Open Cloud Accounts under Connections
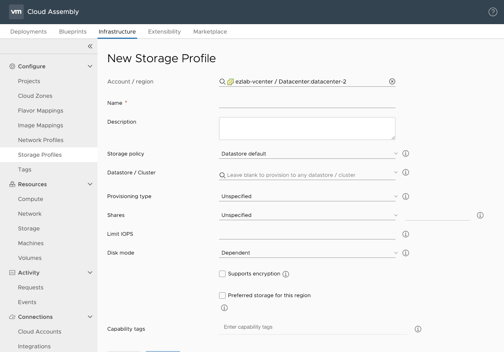The width and height of the screenshot is (504, 352). click(x=39, y=332)
